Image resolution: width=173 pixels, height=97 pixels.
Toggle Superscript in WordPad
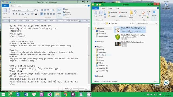pos(28,14)
